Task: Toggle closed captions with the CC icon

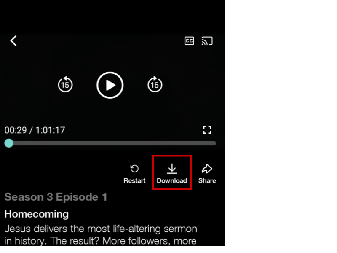Action: coord(189,41)
